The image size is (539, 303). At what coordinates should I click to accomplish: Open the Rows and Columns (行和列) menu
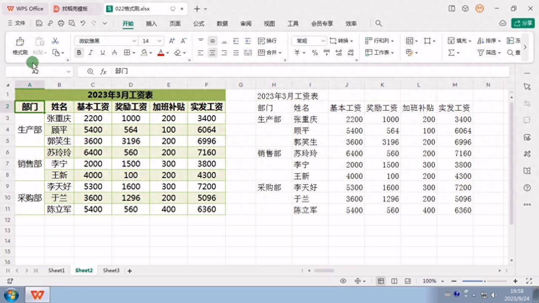379,41
